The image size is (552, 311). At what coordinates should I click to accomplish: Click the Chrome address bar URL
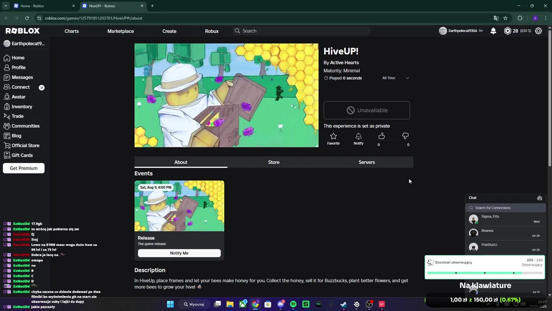pyautogui.click(x=94, y=18)
